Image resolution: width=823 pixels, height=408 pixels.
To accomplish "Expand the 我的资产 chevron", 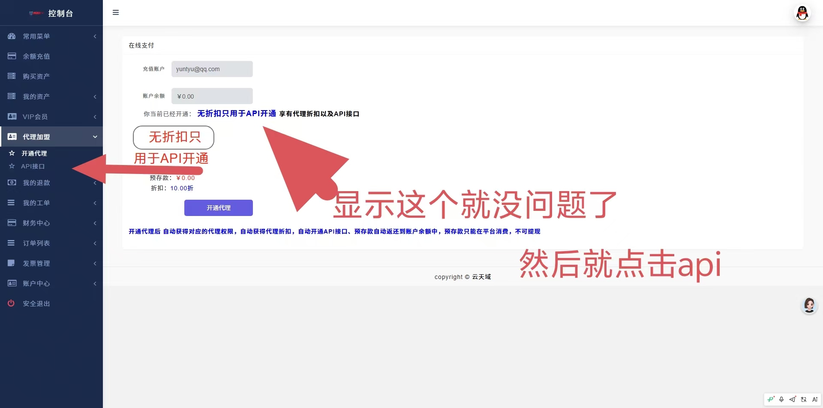I will tap(95, 97).
